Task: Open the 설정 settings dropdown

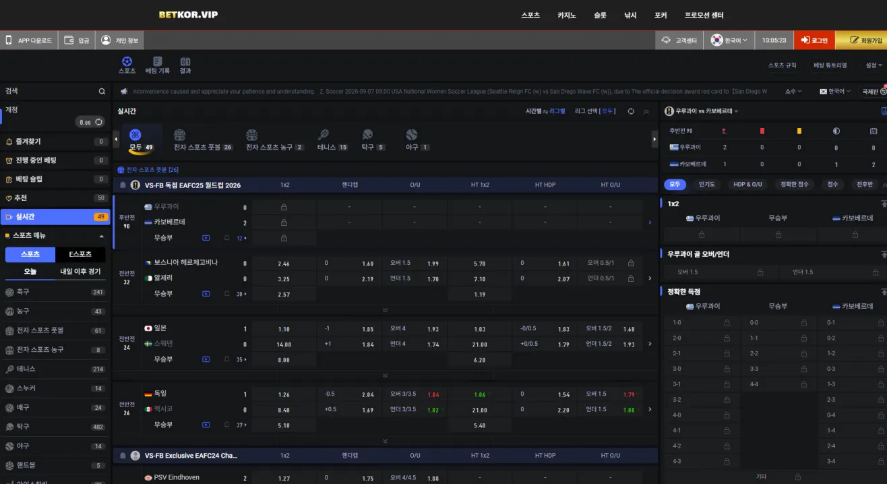Action: 874,65
